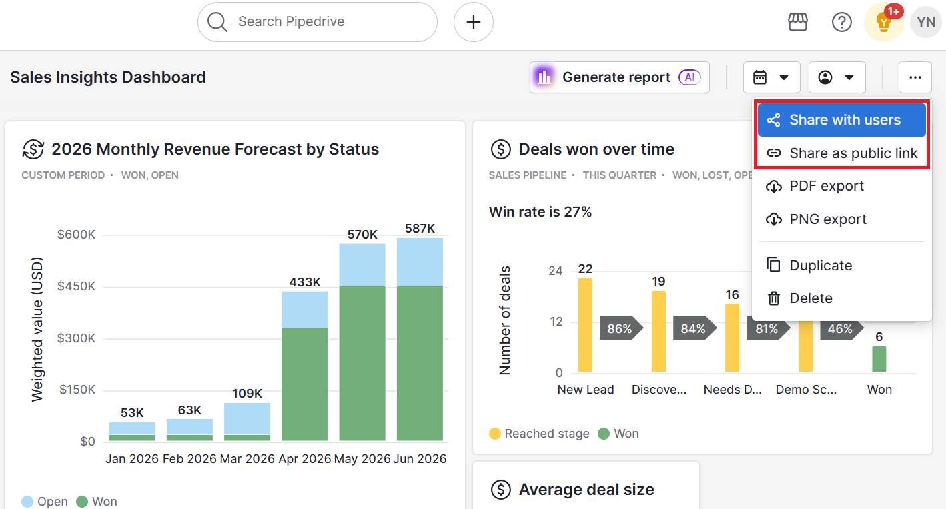The width and height of the screenshot is (946, 509).
Task: Open the Marketplace storefront icon
Action: click(x=798, y=22)
